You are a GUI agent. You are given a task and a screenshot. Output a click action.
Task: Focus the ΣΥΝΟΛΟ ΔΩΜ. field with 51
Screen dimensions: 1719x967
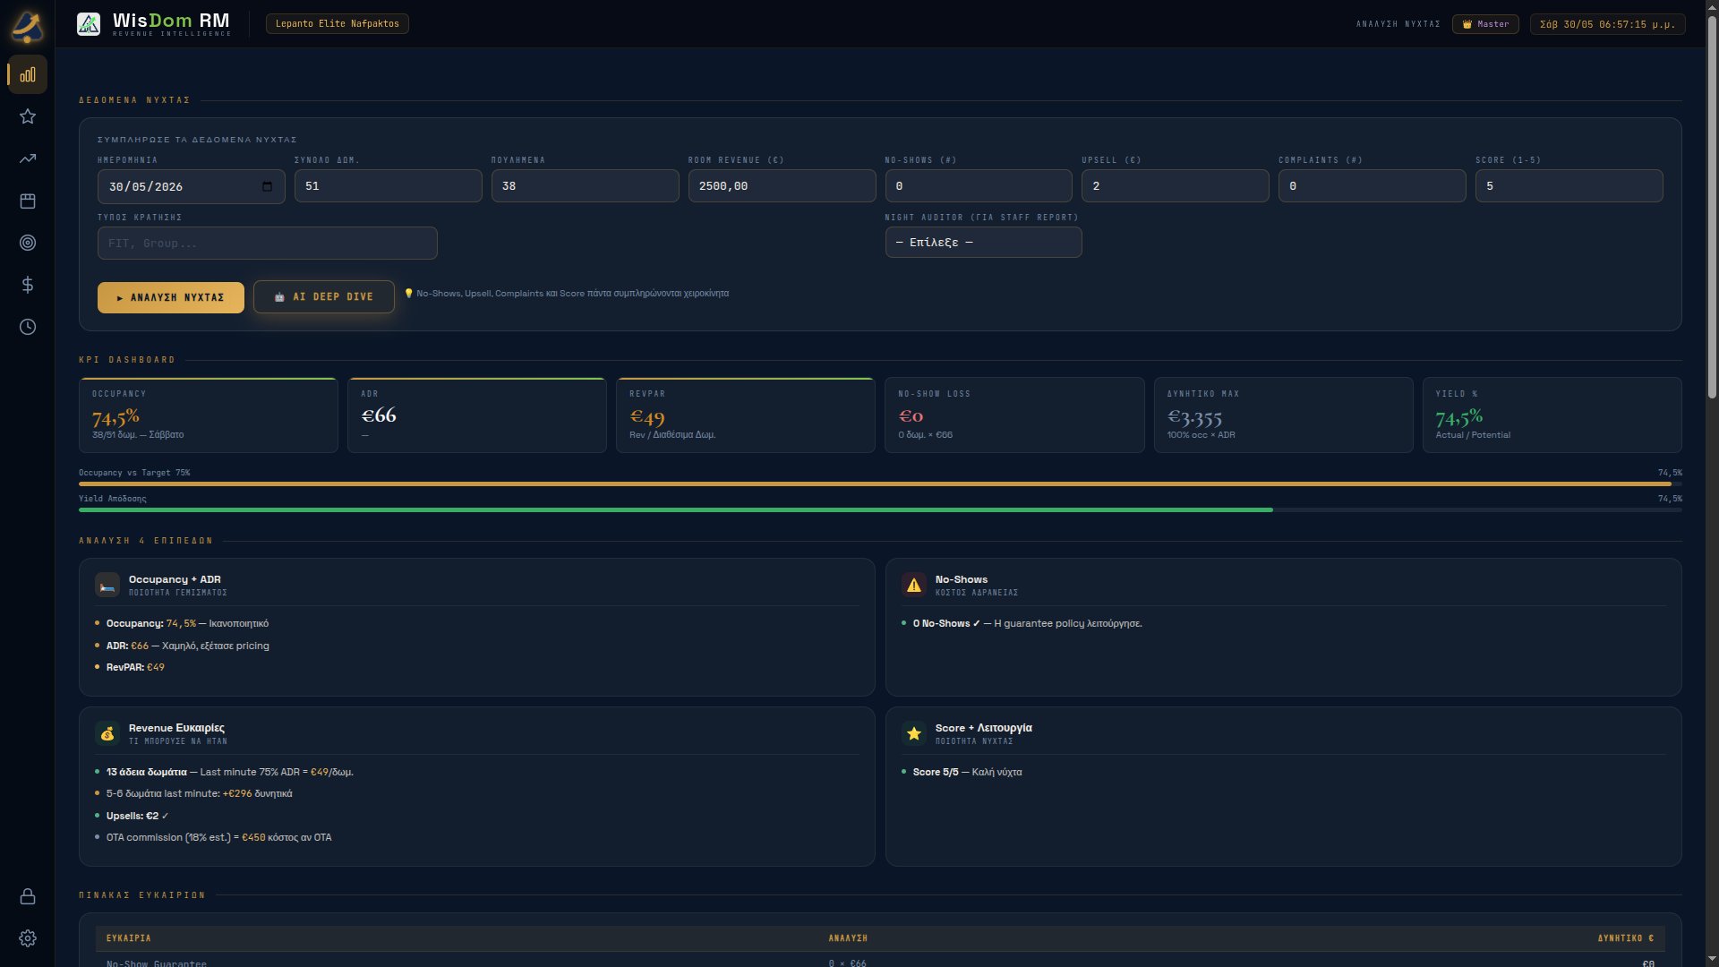tap(388, 186)
